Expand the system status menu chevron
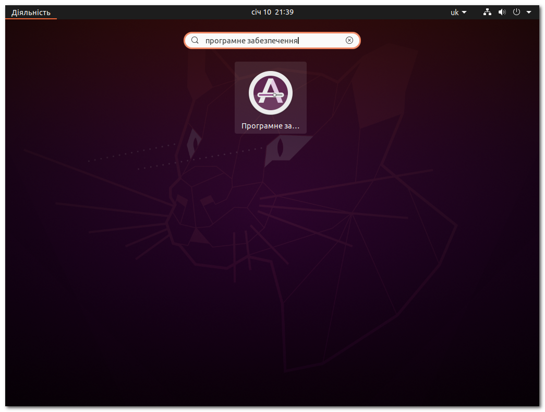Viewport: 545px width, 412px height. 529,11
